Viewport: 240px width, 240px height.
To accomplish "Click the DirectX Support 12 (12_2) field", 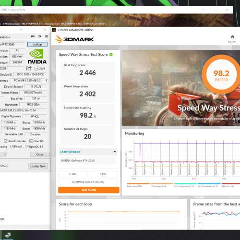I will click(x=36, y=86).
